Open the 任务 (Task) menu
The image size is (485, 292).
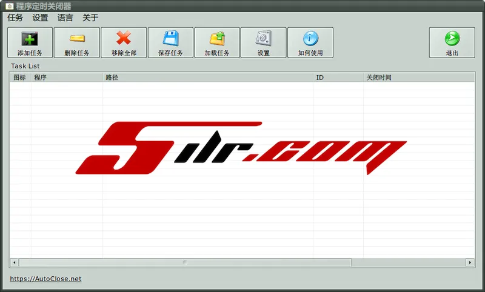(15, 18)
